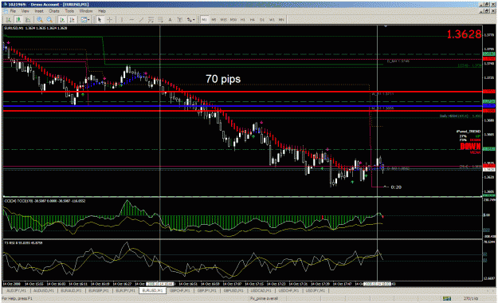
Task: Switch to the AUDUSD,M1 chart tab
Action: tap(44, 290)
